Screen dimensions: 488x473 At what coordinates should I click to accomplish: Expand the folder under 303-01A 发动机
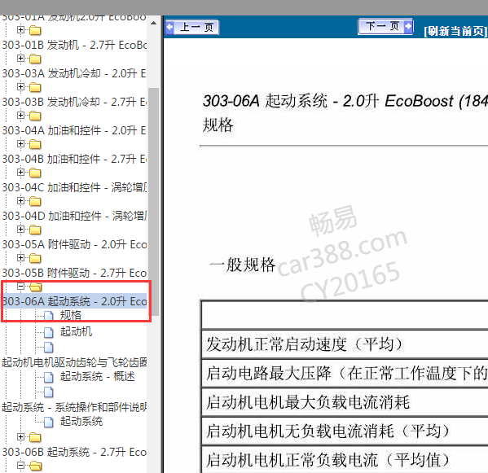point(20,30)
